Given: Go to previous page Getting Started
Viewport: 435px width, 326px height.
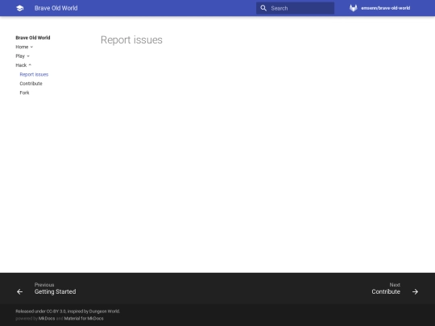Looking at the screenshot, I should tap(56, 291).
